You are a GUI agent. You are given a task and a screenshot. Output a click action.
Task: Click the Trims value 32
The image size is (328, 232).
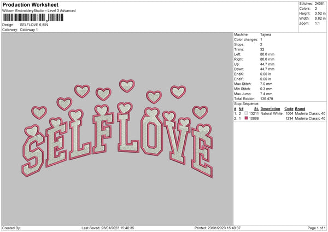coord(262,49)
